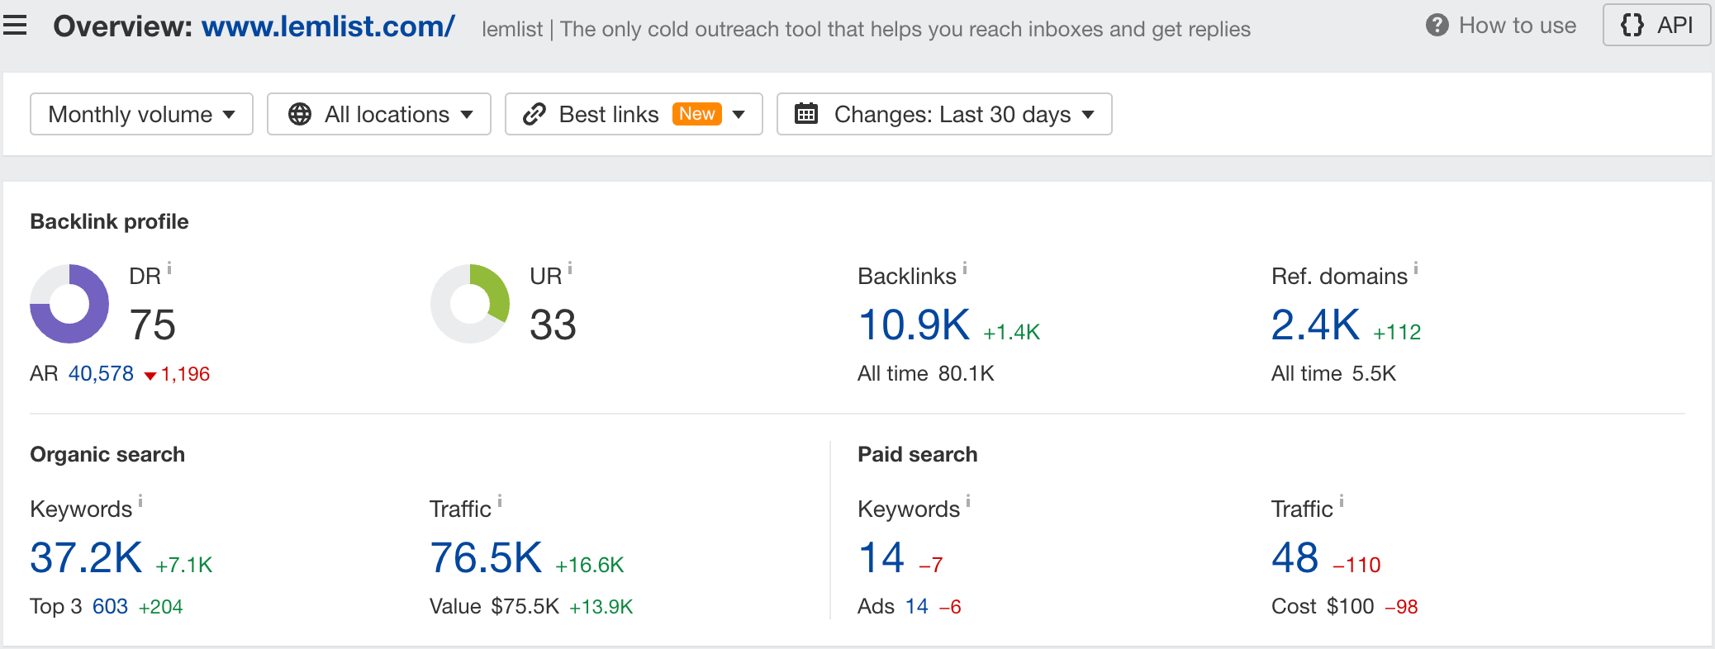Click the Organic search Traffic info icon
This screenshot has width=1715, height=649.
pos(500,501)
